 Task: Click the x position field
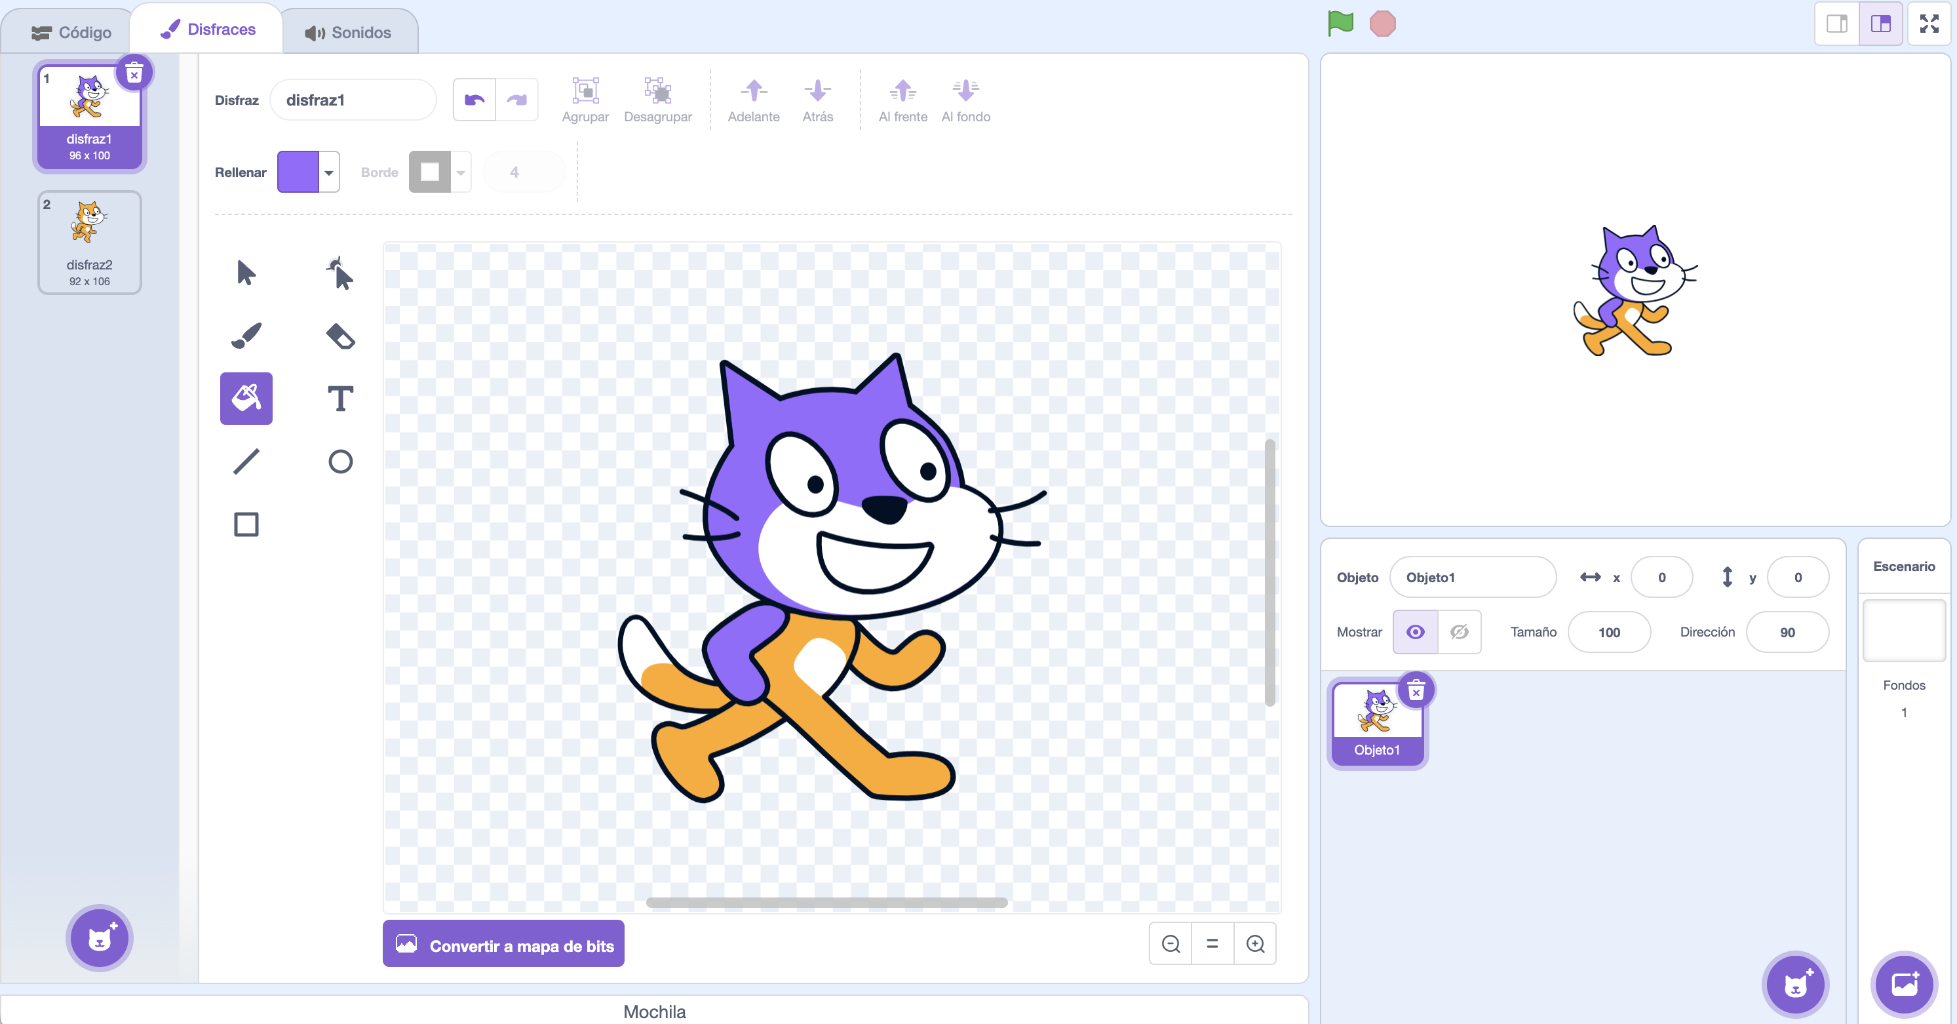[1661, 578]
